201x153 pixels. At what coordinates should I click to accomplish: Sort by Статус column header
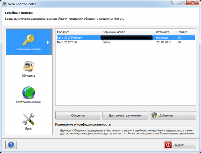185,32
